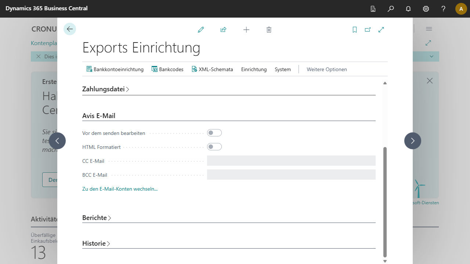The height and width of the screenshot is (264, 470).
Task: Click Dynamics 365 Business Central title
Action: (x=47, y=8)
